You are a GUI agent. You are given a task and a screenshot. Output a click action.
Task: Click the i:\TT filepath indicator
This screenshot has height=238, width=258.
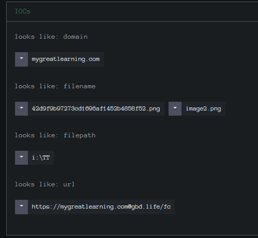coord(41,157)
